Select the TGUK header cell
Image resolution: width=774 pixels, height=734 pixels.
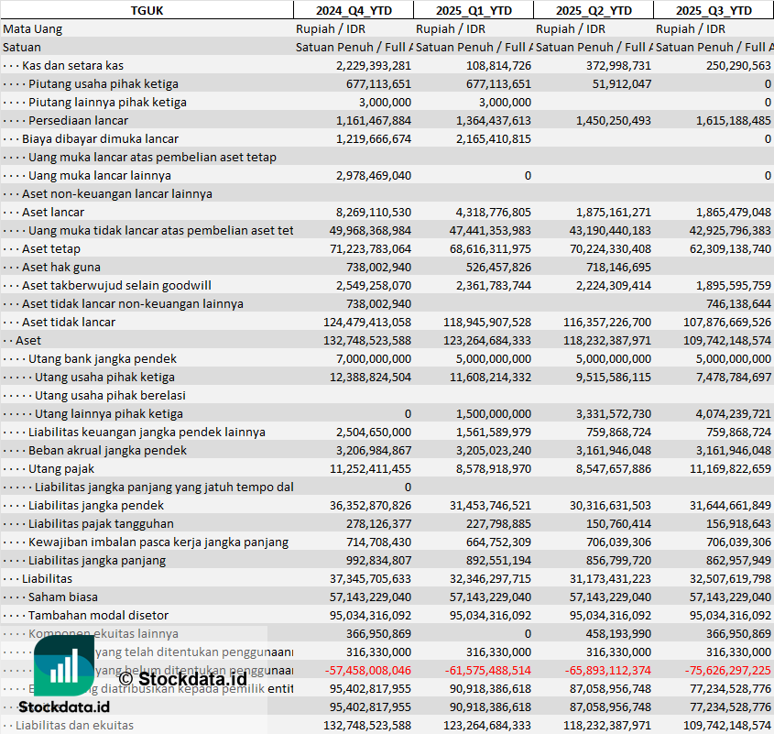pyautogui.click(x=147, y=10)
